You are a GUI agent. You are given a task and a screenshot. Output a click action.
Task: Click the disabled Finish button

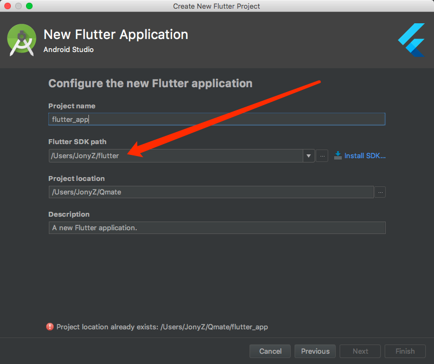coord(405,352)
